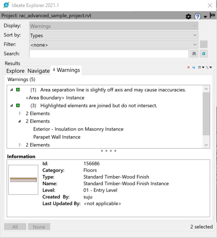
Task: Collapse the Area separation line warning group
Action: [12, 90]
